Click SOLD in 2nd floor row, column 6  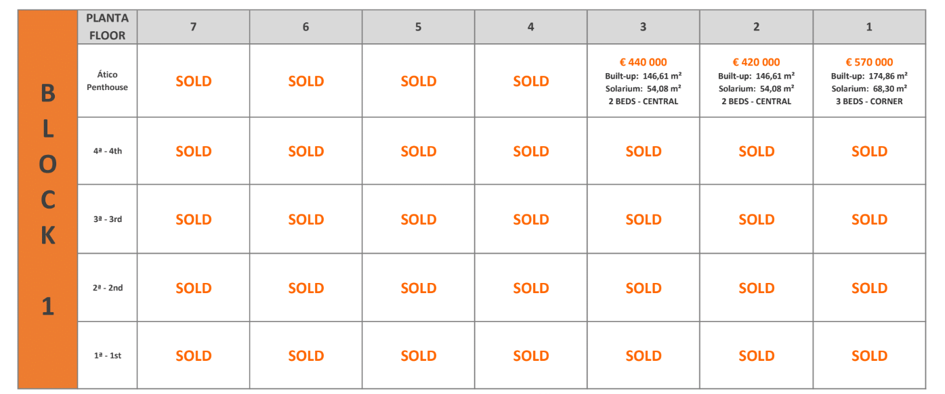coord(306,288)
